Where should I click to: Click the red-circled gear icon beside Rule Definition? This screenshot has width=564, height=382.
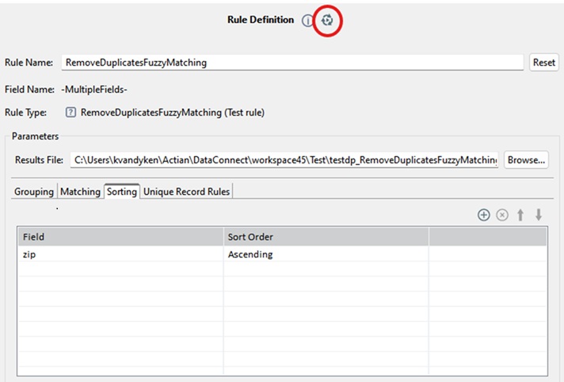point(327,21)
